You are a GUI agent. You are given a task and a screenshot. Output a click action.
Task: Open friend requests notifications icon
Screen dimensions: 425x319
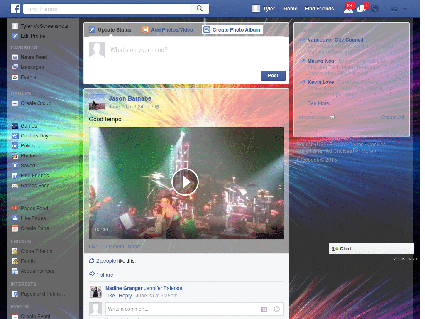(349, 9)
